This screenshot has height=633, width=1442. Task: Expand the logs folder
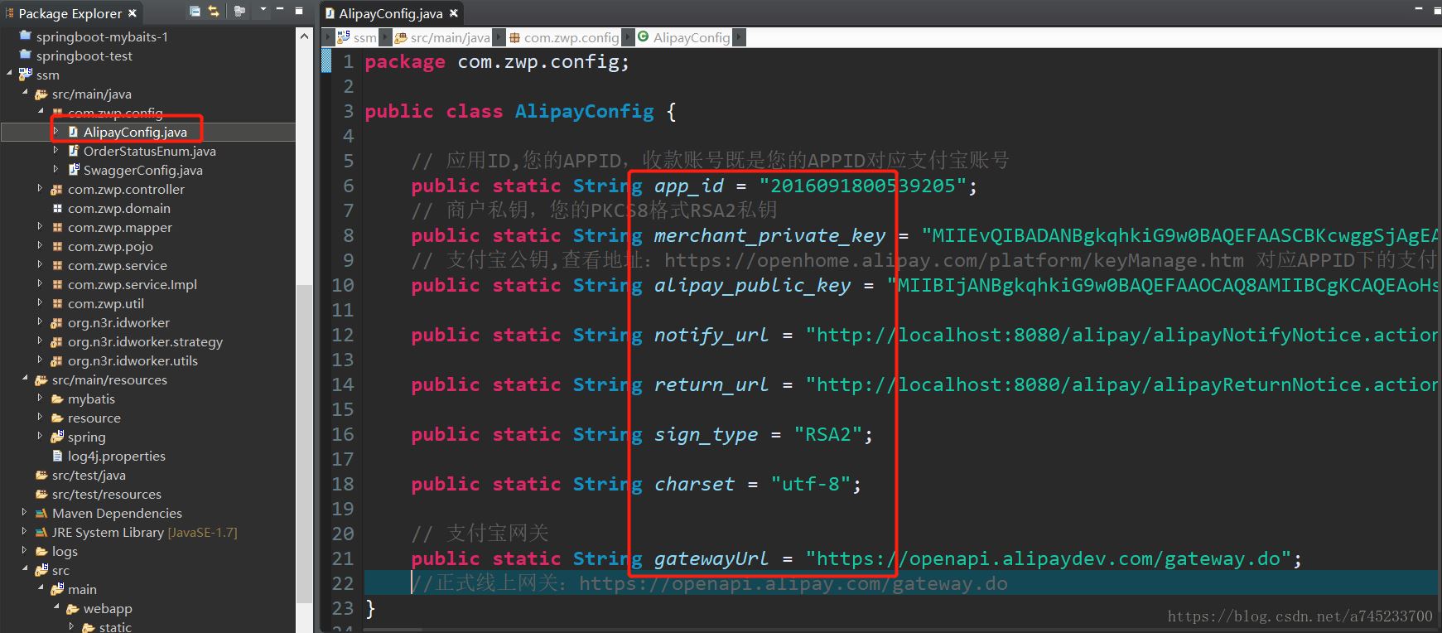tap(25, 550)
